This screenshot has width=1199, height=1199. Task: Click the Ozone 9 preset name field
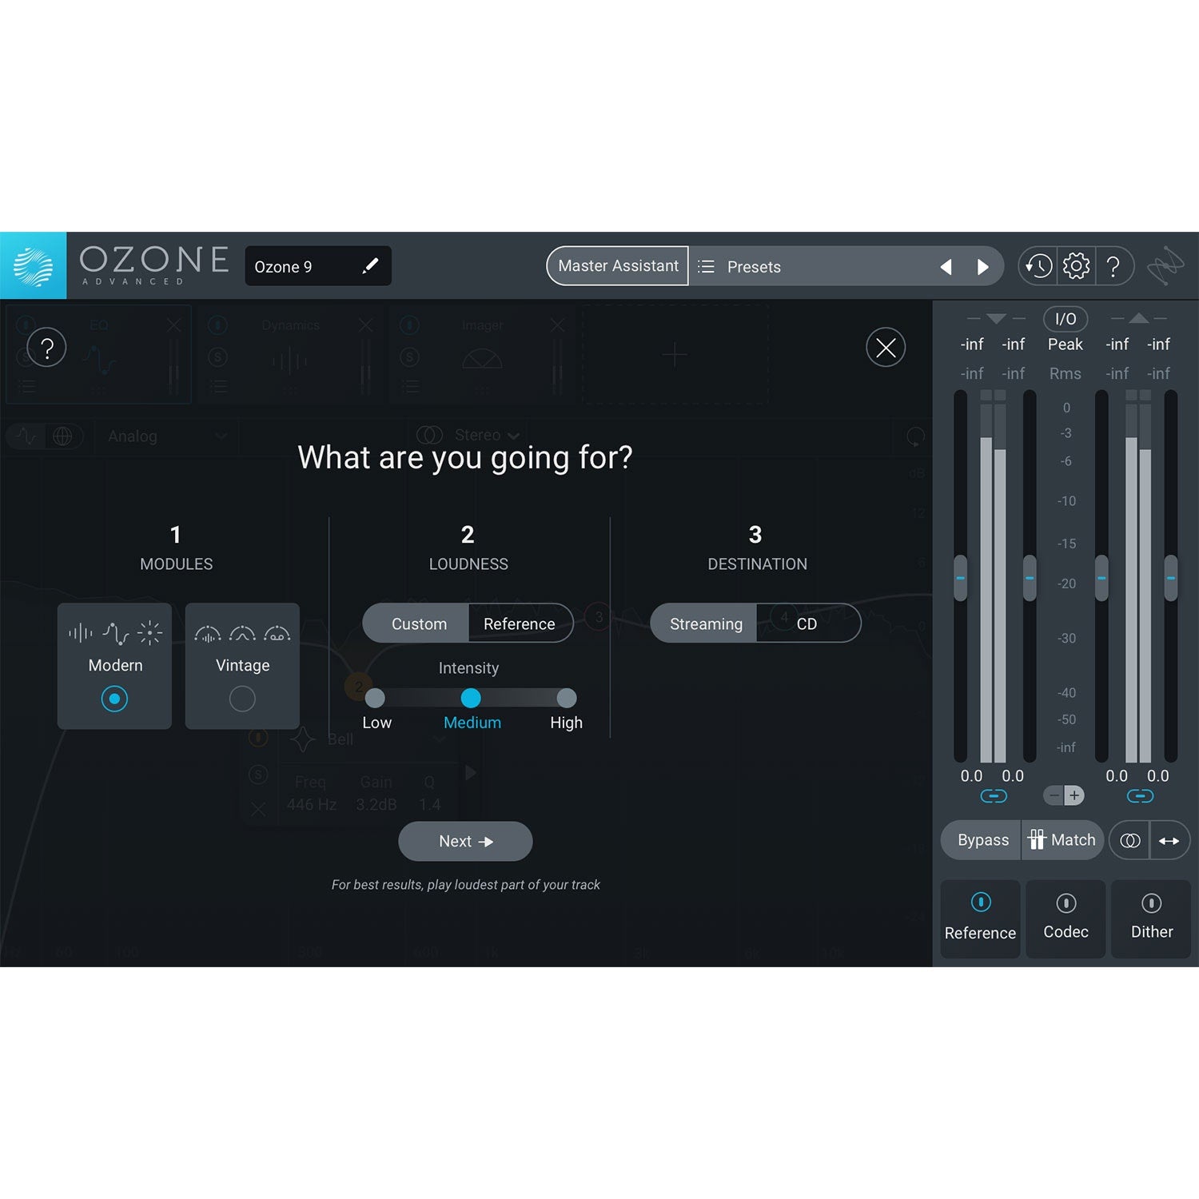[318, 266]
